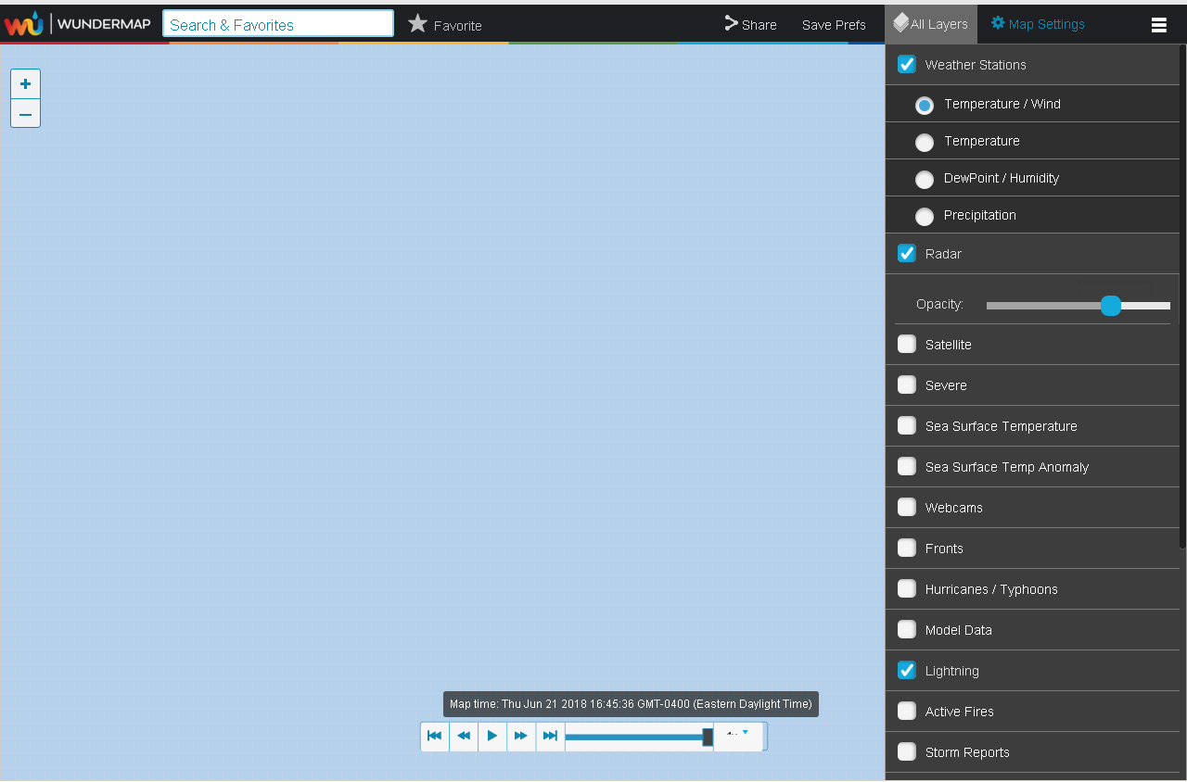Click Save Prefs
The width and height of the screenshot is (1187, 782).
point(834,25)
